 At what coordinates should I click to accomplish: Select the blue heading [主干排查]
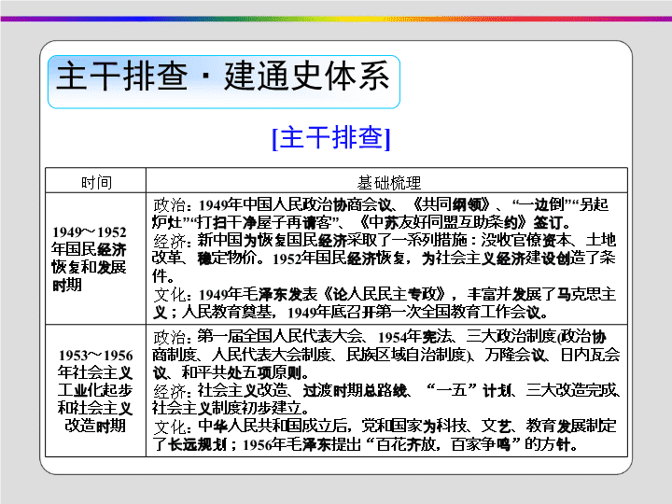pos(331,137)
